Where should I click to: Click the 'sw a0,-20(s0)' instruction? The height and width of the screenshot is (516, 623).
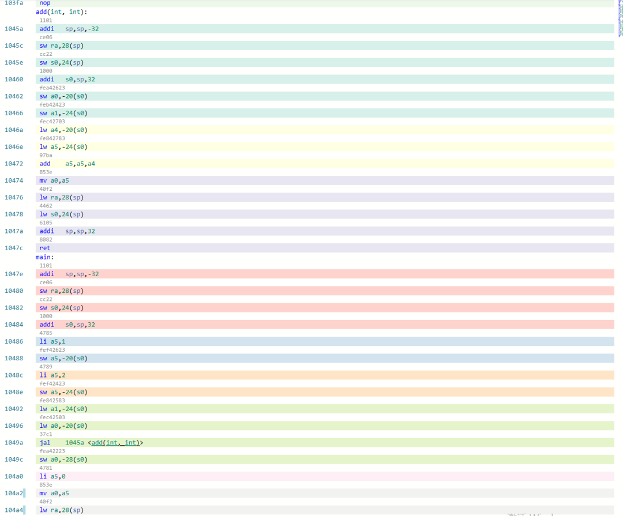(x=63, y=96)
